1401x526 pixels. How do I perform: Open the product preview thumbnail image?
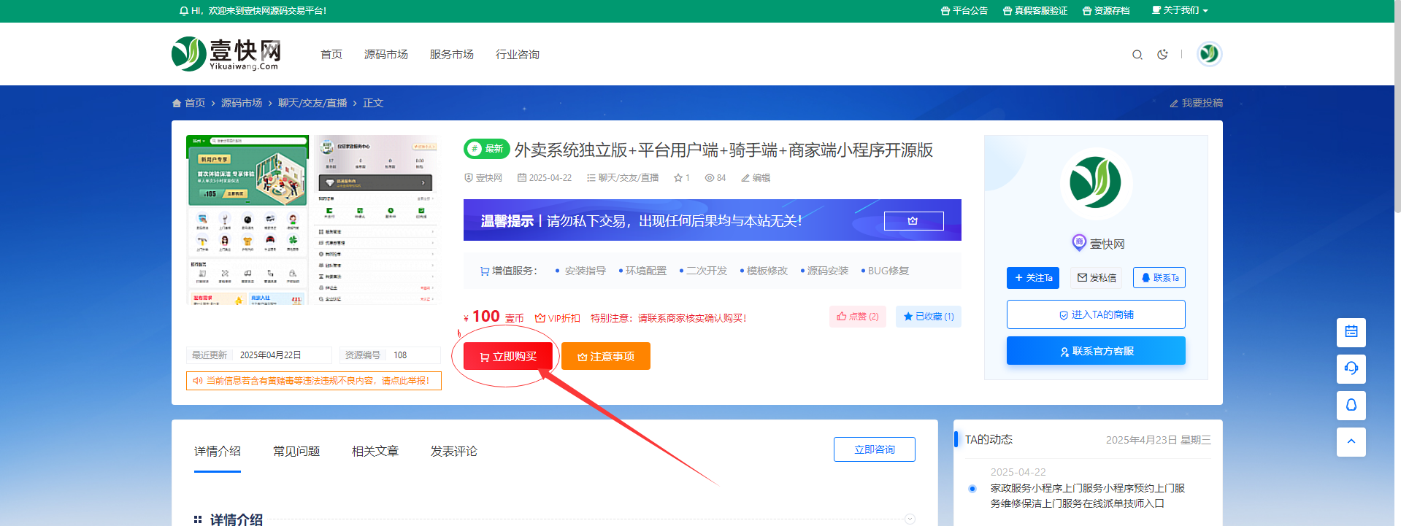pyautogui.click(x=314, y=219)
